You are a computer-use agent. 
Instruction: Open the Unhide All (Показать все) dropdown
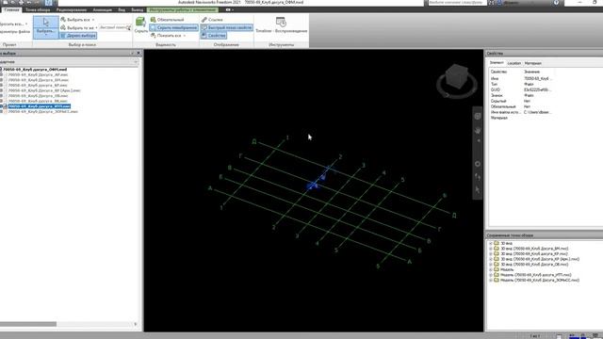pyautogui.click(x=185, y=36)
